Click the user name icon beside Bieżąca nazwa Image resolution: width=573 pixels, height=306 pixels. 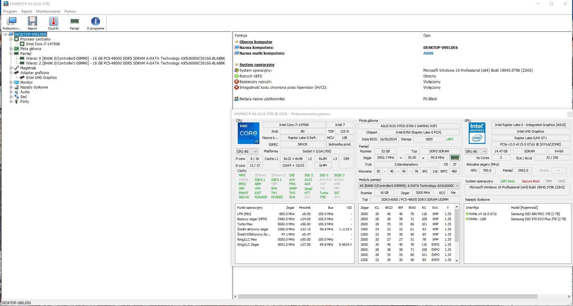(x=237, y=99)
